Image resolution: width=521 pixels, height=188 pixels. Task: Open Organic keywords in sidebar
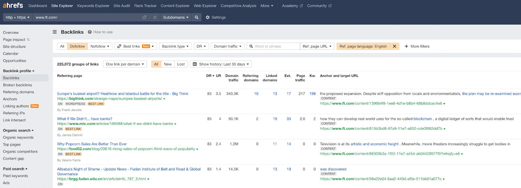click(x=18, y=138)
